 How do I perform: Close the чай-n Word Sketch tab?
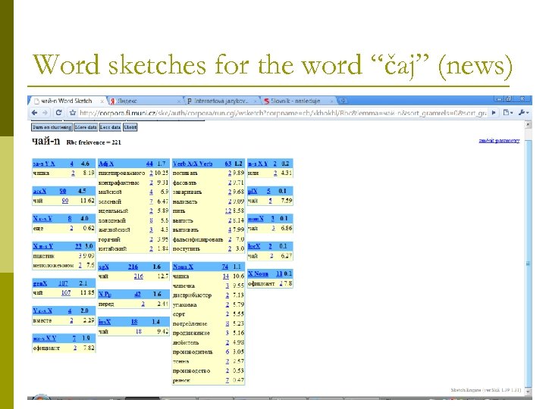[x=102, y=101]
